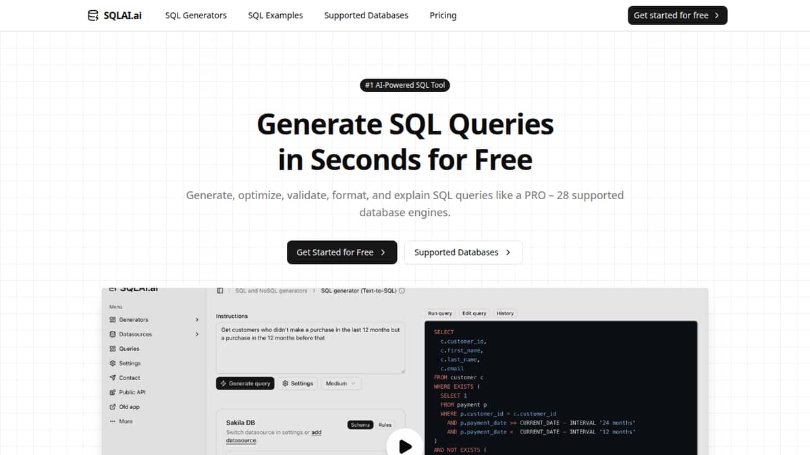Viewport: 810px width, 455px height.
Task: Click the info icon next to SQL generator title
Action: [402, 291]
